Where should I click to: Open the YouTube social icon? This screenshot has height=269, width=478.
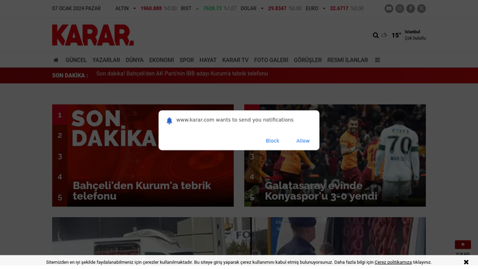[x=388, y=8]
